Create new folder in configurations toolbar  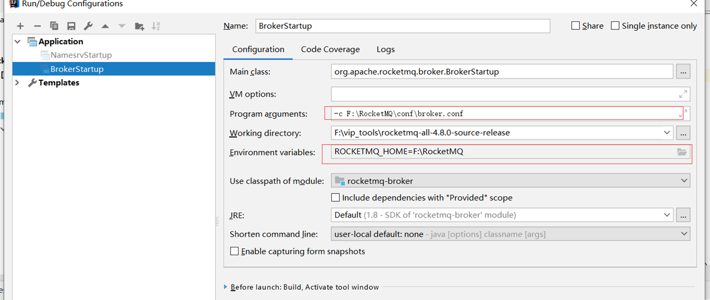tap(139, 26)
